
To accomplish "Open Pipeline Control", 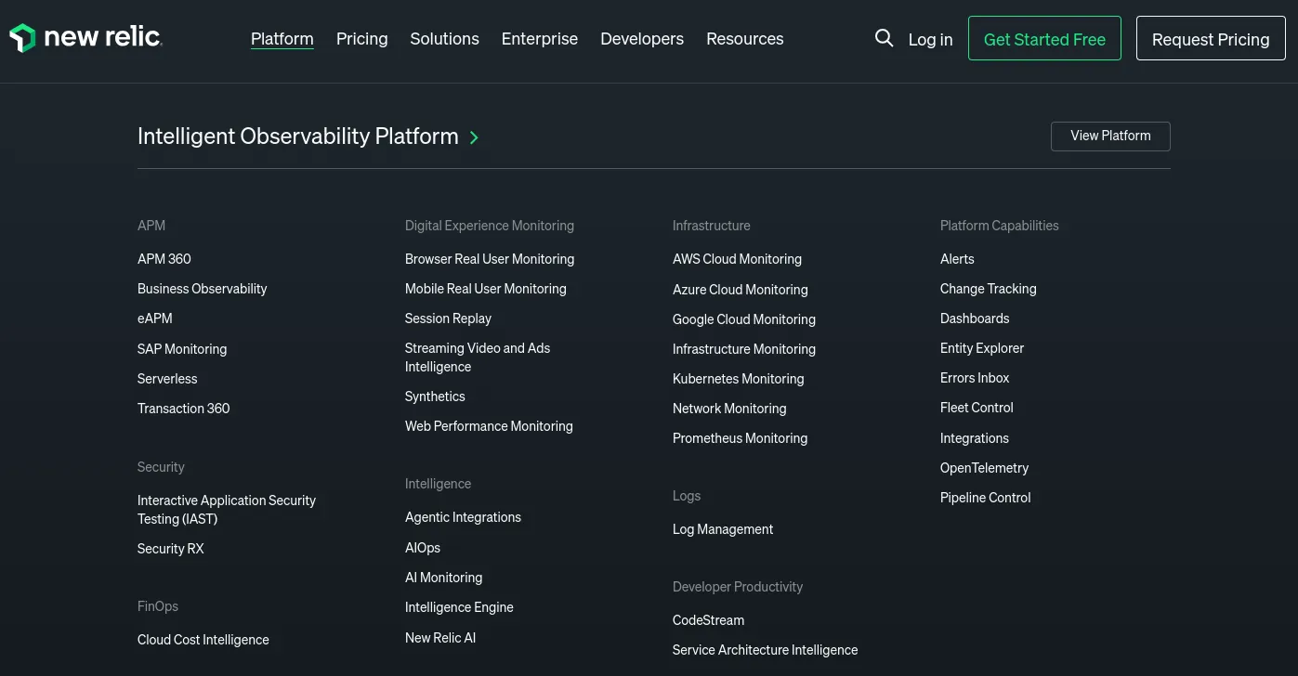I will [x=986, y=498].
